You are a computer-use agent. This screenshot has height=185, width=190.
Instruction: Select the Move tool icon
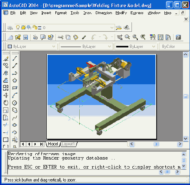[6, 95]
